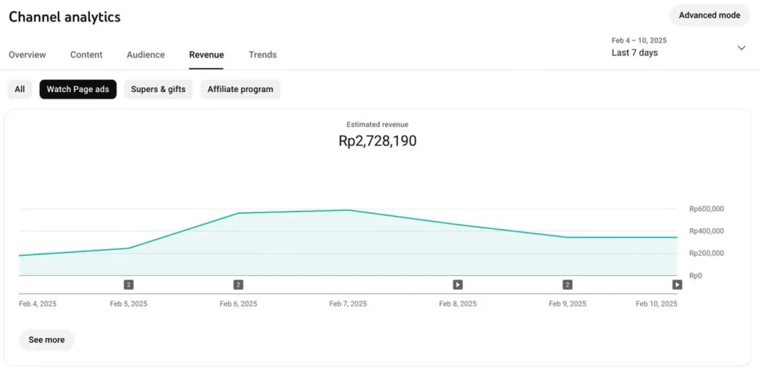Open the 2-videos marker at Feb 5
Screen dimensions: 760x371
[x=128, y=284]
